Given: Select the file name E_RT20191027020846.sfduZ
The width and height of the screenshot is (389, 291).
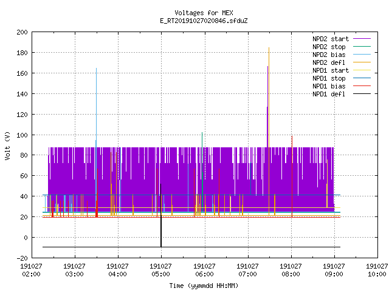Looking at the screenshot, I should tap(204, 21).
